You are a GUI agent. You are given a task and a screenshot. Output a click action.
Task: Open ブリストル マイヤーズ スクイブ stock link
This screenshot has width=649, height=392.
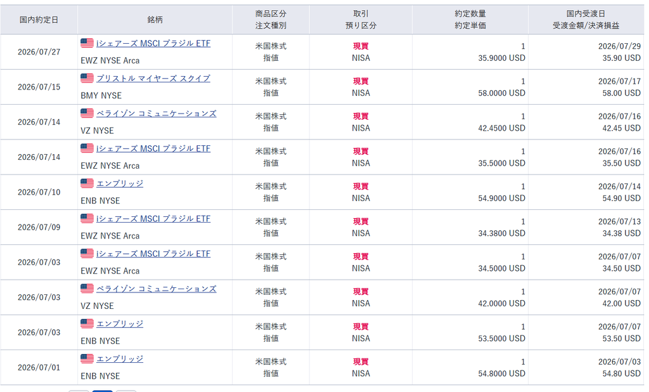pos(153,78)
